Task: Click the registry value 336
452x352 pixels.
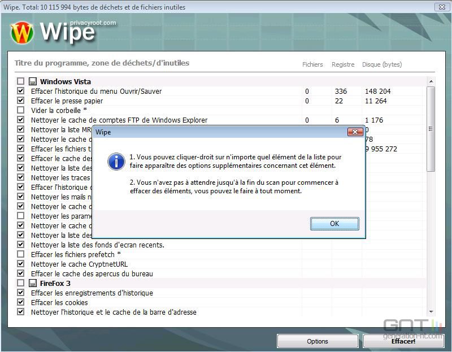Action: 341,91
